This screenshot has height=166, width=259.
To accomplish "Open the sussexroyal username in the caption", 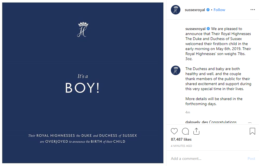I will point(195,29).
